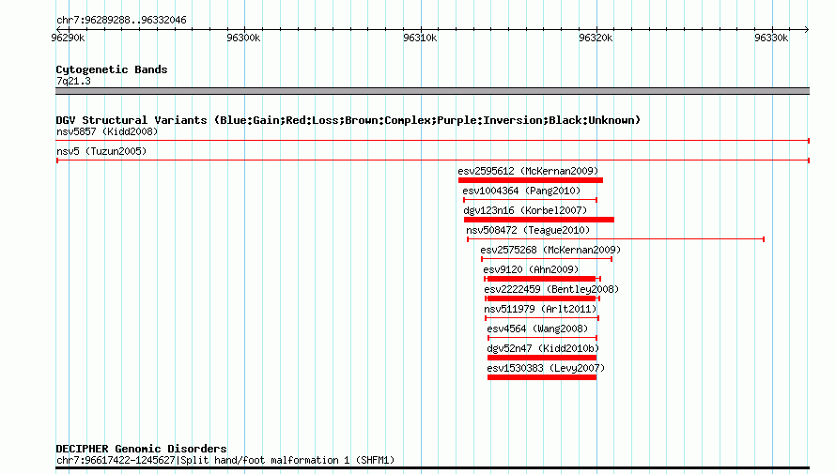Click the DGV Structural Variants track title
This screenshot has height=474, width=836.
point(348,120)
